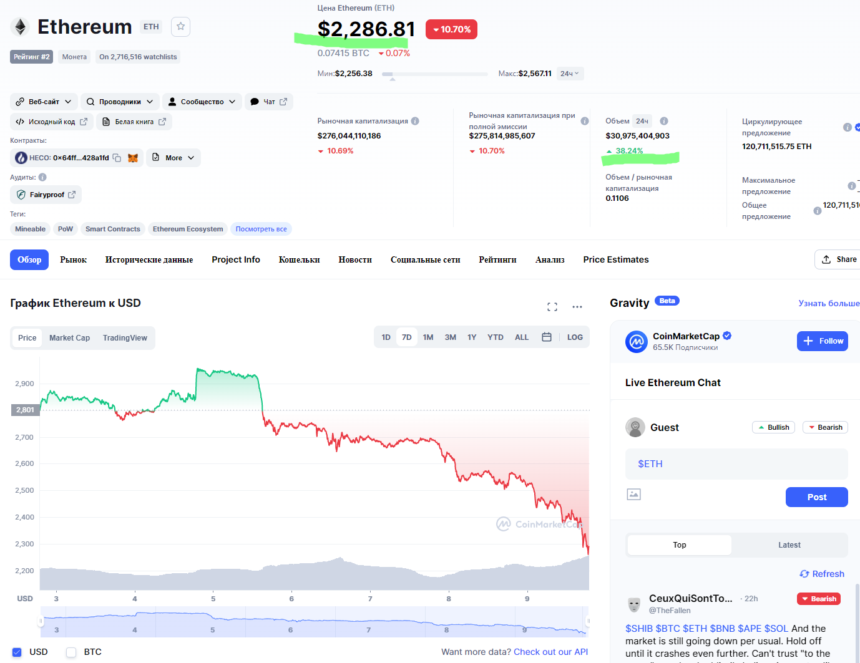Follow CoinMarketCap in Gravity
Image resolution: width=860 pixels, height=663 pixels.
[x=823, y=341]
